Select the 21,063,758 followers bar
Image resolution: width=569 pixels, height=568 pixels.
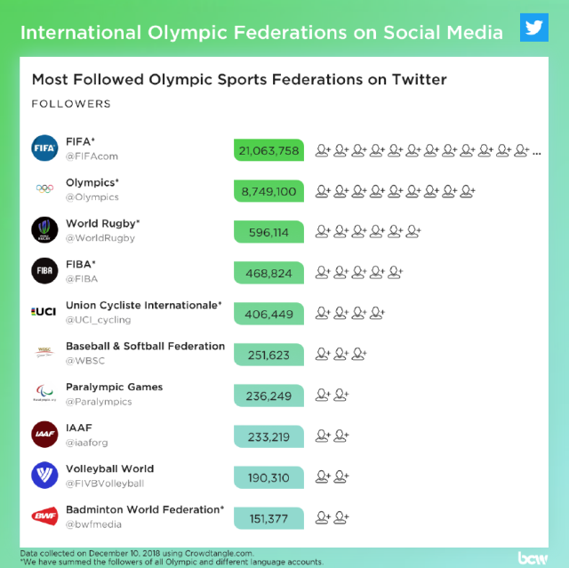pyautogui.click(x=268, y=149)
